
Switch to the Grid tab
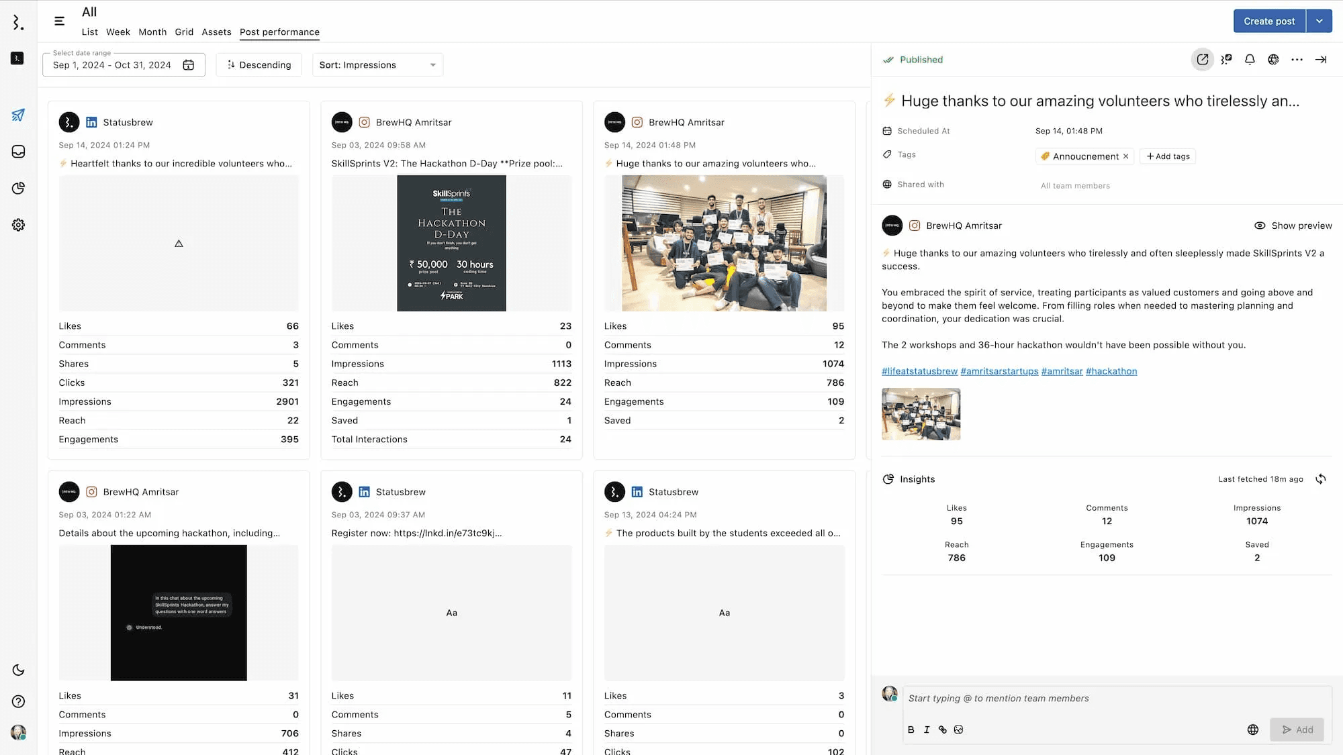[184, 32]
